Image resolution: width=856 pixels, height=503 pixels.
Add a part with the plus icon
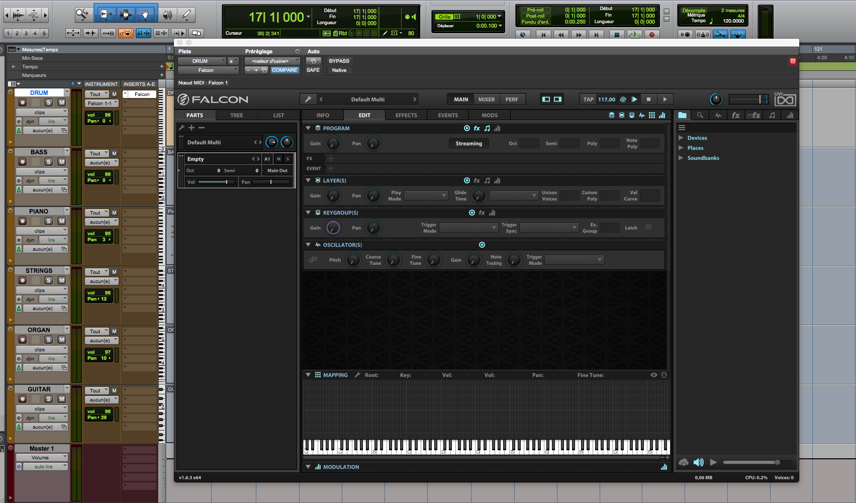192,128
